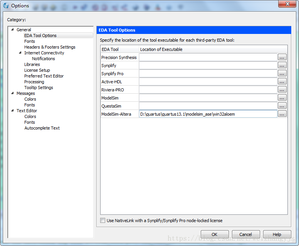
Task: Collapse the Messages category
Action: point(13,93)
